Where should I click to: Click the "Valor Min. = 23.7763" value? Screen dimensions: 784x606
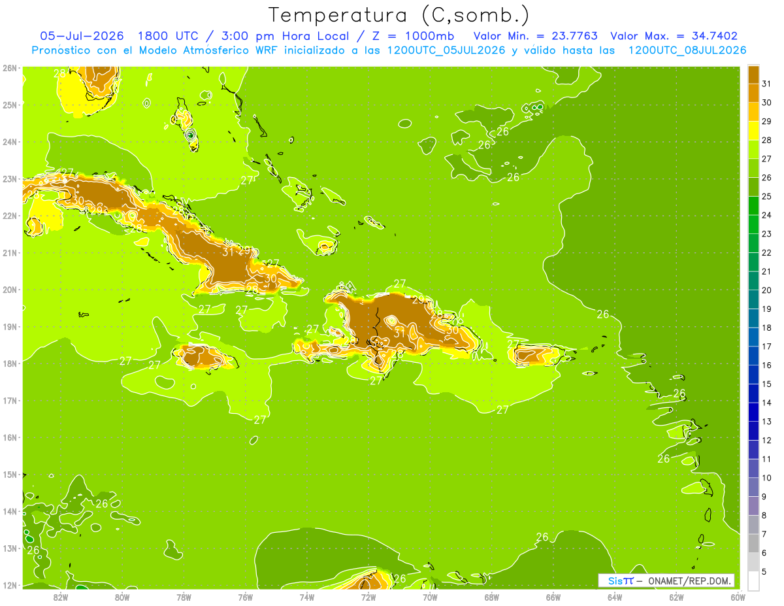[x=535, y=36]
